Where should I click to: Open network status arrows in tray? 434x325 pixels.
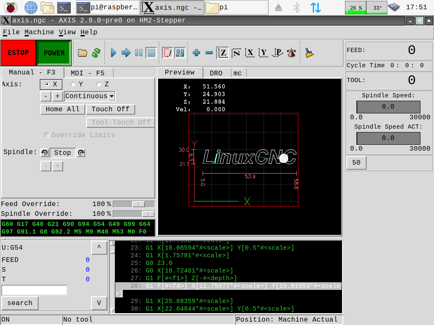click(315, 8)
